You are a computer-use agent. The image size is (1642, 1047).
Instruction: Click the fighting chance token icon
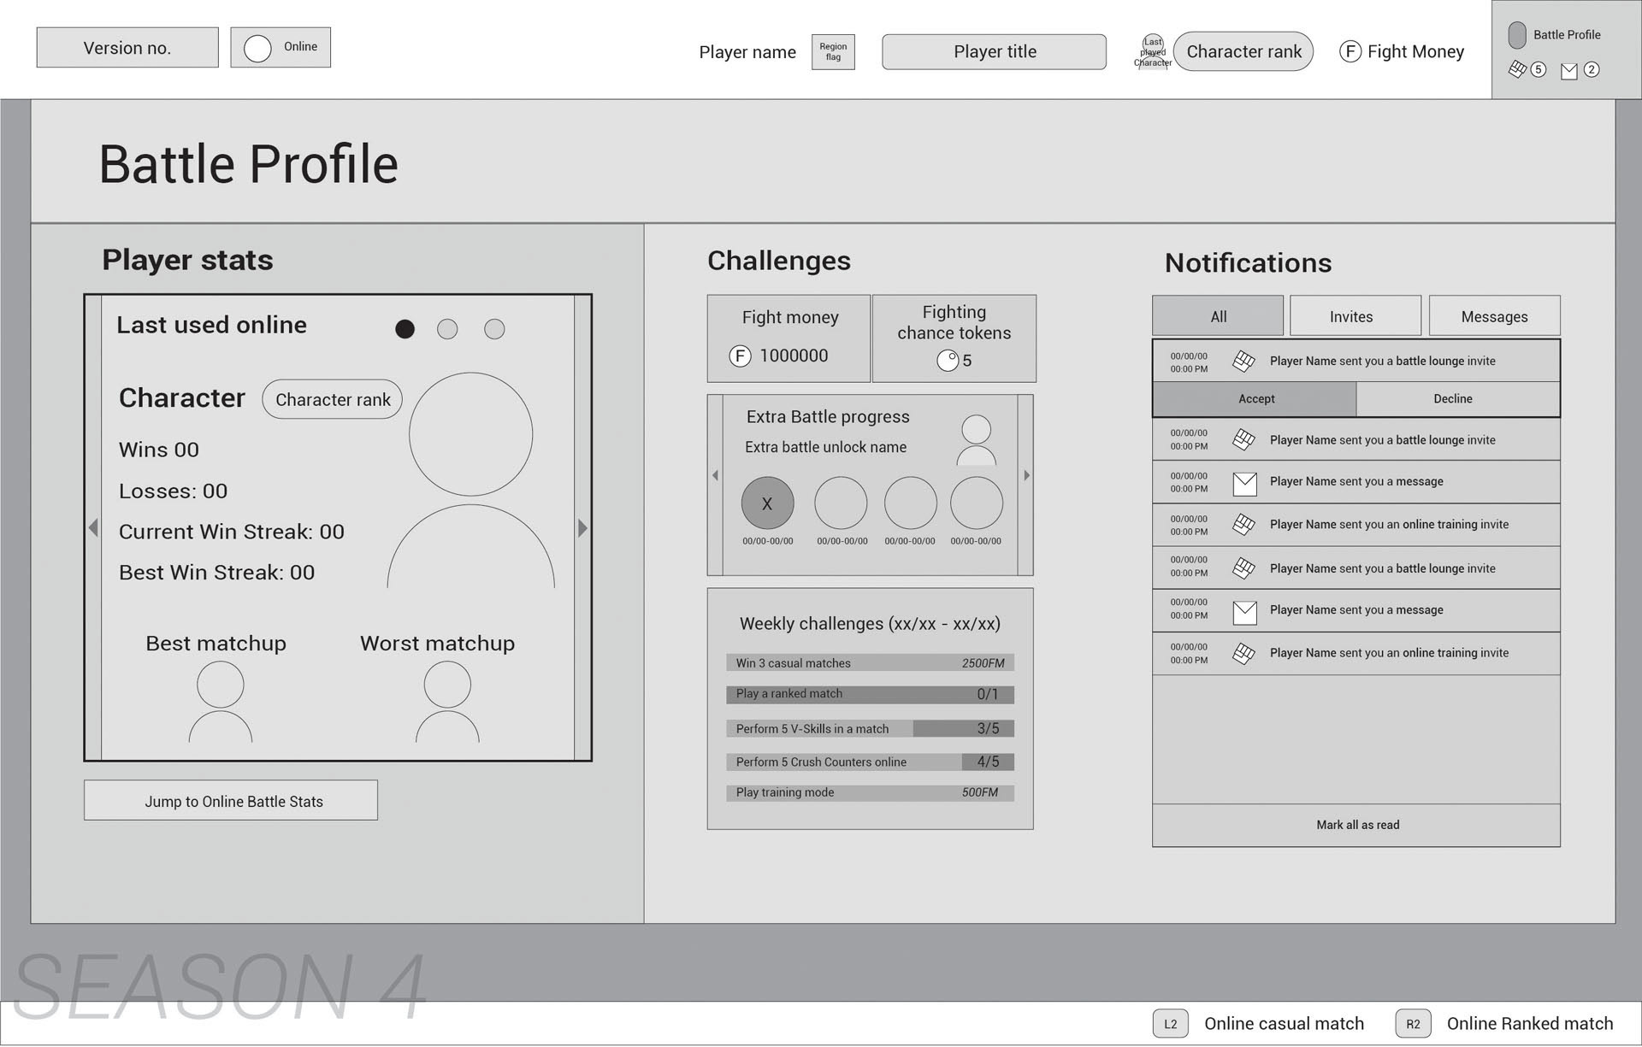(947, 361)
